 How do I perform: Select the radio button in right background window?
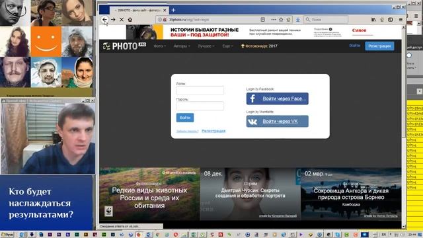[409, 56]
